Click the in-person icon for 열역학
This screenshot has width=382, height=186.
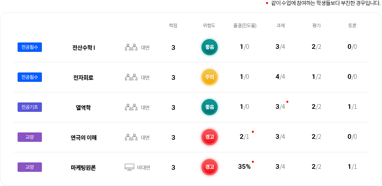(x=131, y=107)
